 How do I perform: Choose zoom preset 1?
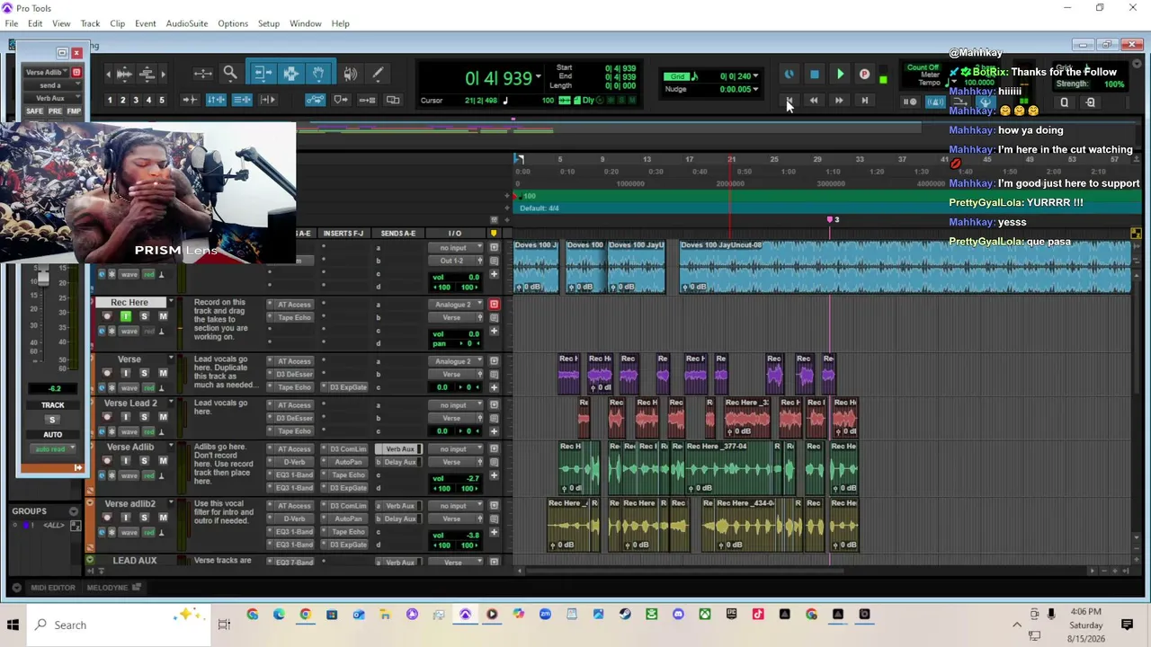point(110,100)
